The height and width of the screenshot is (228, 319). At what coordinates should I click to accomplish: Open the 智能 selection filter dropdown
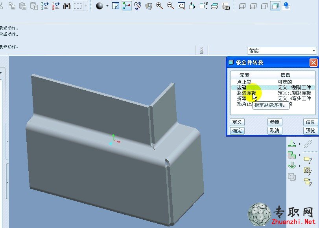point(282,50)
